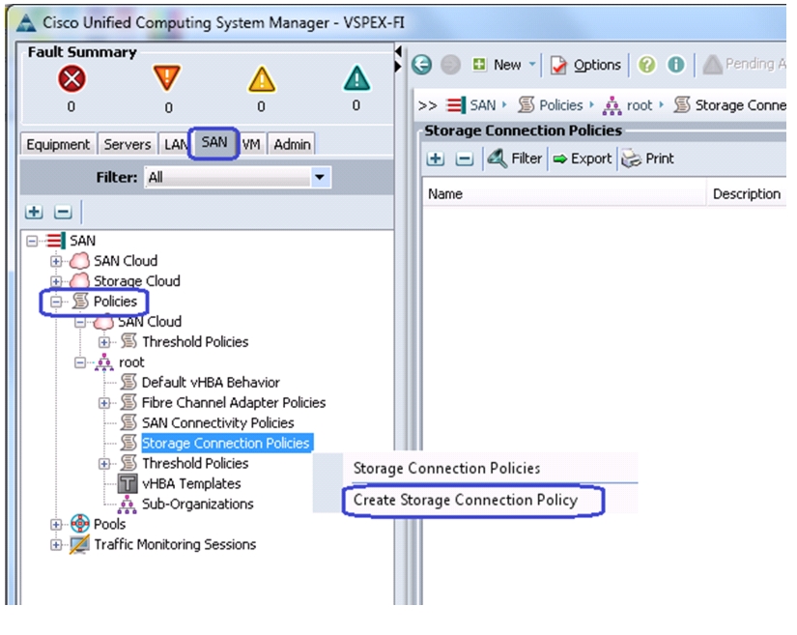Collapse all nodes in navigation tree toolbar

click(x=63, y=212)
